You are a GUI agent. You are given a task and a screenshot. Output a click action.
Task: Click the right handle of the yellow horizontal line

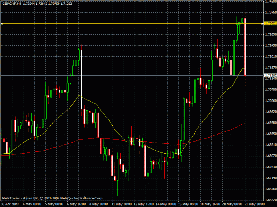tap(262, 23)
